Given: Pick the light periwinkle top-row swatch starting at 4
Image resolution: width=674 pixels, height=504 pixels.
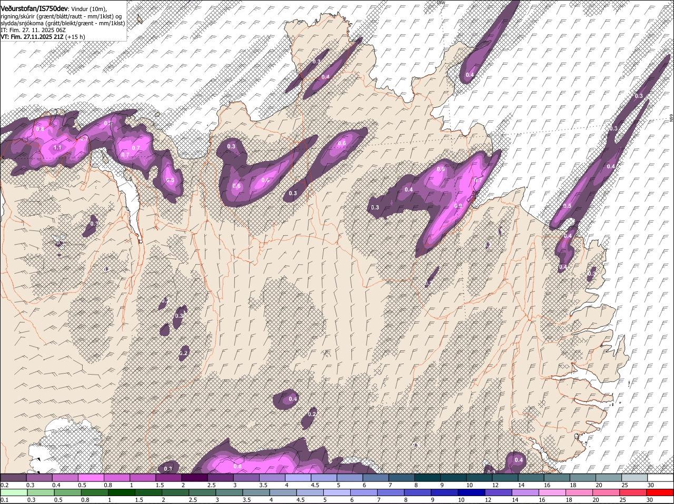Looking at the screenshot, I should tap(298, 478).
